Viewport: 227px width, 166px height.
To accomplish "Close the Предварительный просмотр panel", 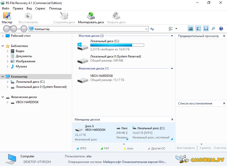I will pyautogui.click(x=224, y=36).
